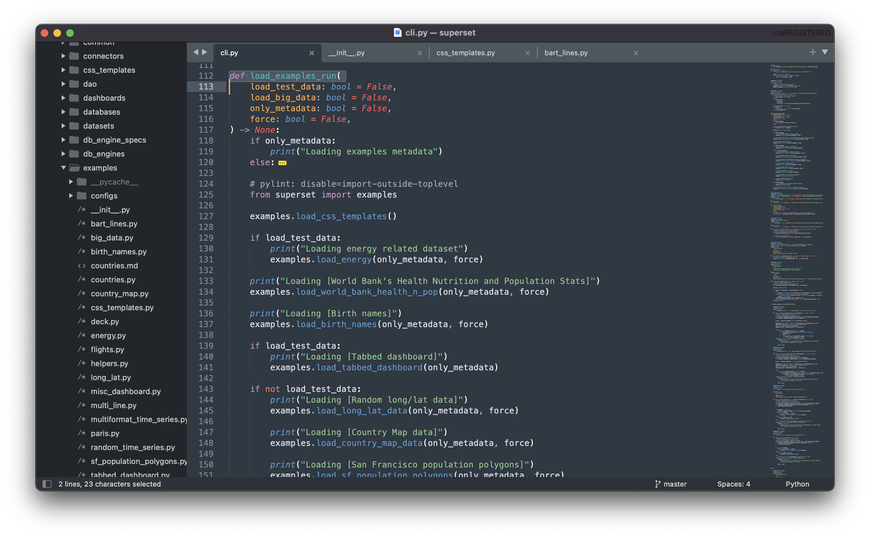Viewport: 870px width, 538px height.
Task: Toggle the sidebar from status bar icon
Action: tap(47, 484)
